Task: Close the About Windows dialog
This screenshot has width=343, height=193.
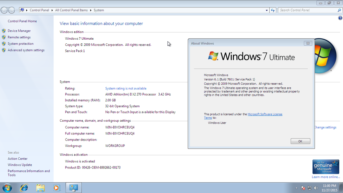Action: [x=308, y=43]
